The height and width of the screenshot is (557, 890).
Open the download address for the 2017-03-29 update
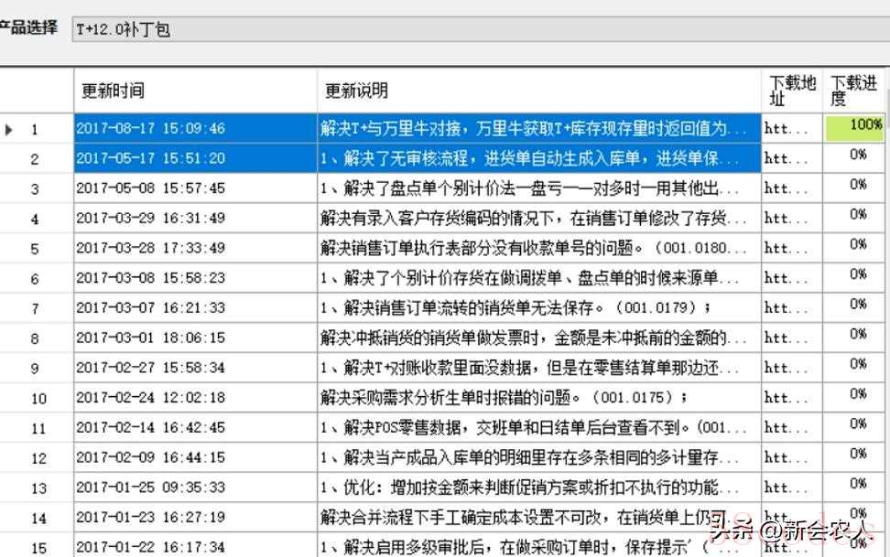click(792, 218)
